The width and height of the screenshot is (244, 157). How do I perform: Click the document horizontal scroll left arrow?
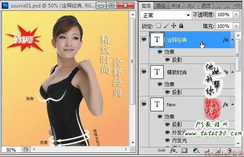coord(34,149)
